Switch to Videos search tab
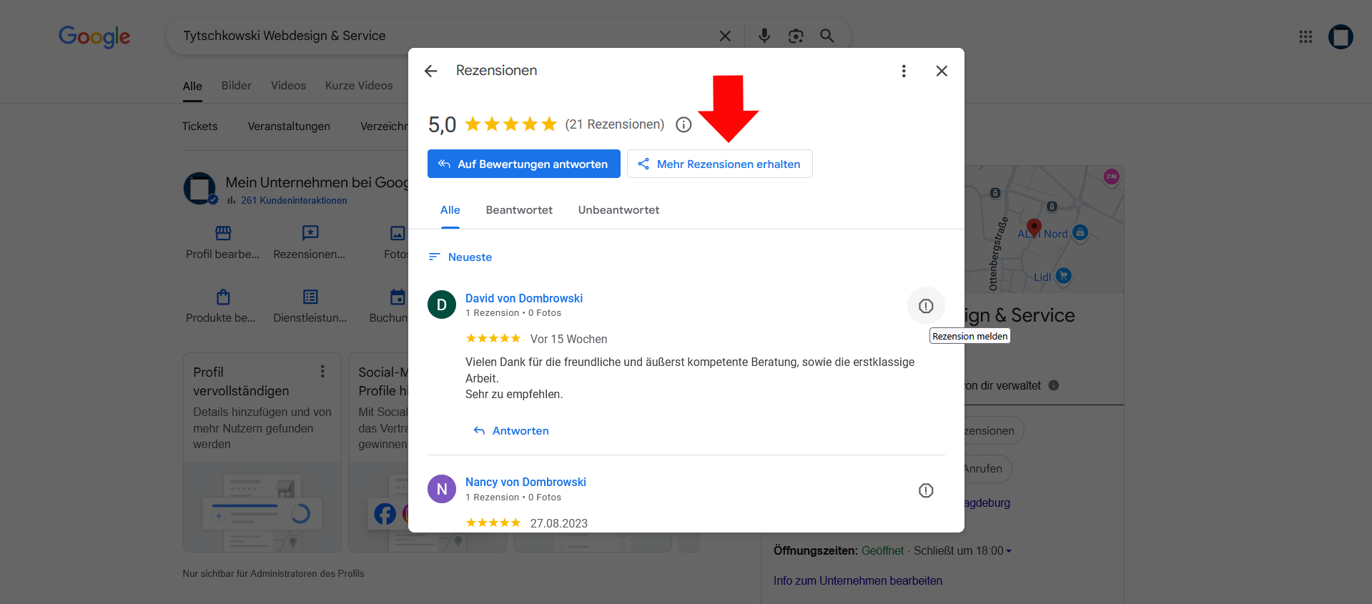 (288, 86)
